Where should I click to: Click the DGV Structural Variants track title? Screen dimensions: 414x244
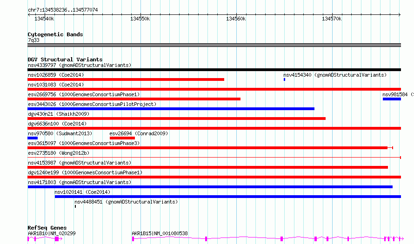[65, 59]
